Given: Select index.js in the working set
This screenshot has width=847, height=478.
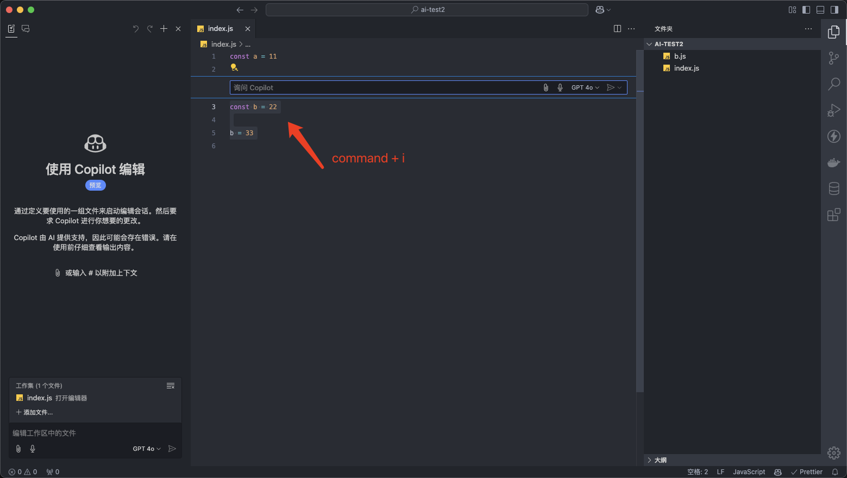Looking at the screenshot, I should coord(96,398).
